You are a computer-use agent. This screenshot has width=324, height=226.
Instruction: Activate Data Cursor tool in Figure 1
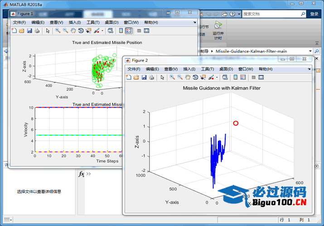88,31
